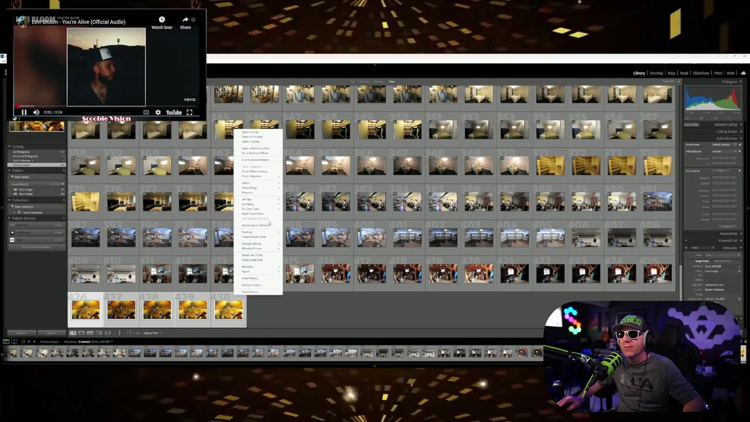
Task: Open the Export submenu in context menu
Action: (x=258, y=272)
